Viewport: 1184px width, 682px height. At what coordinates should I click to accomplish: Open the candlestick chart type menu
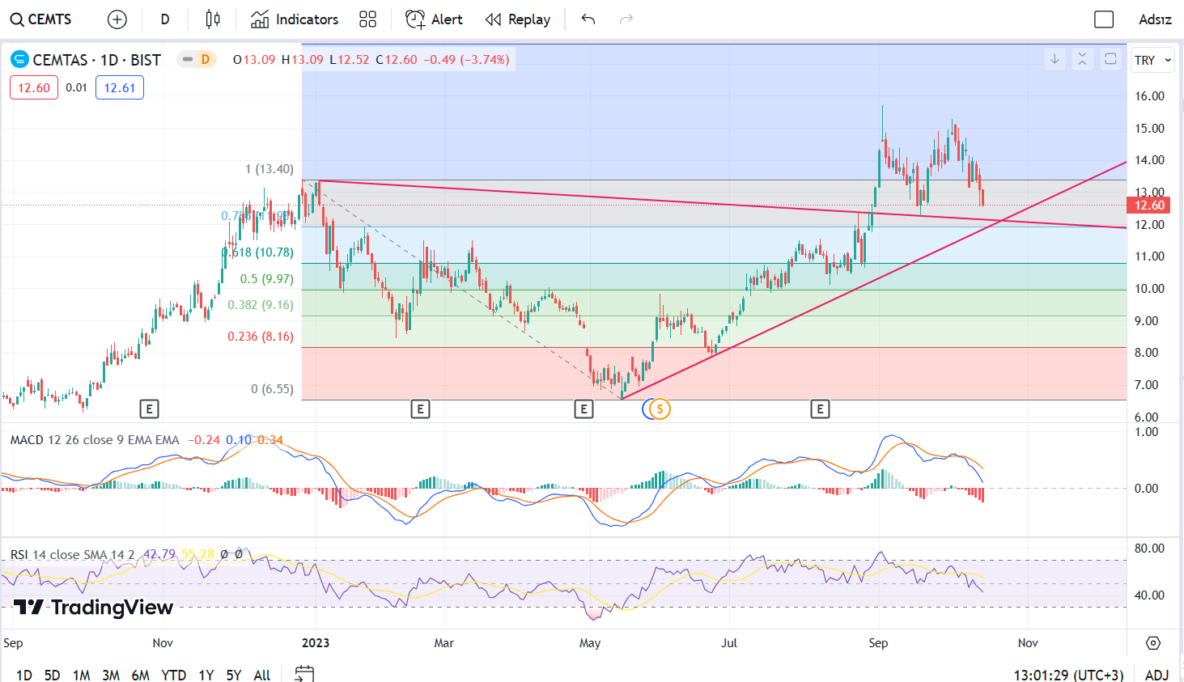pyautogui.click(x=213, y=19)
